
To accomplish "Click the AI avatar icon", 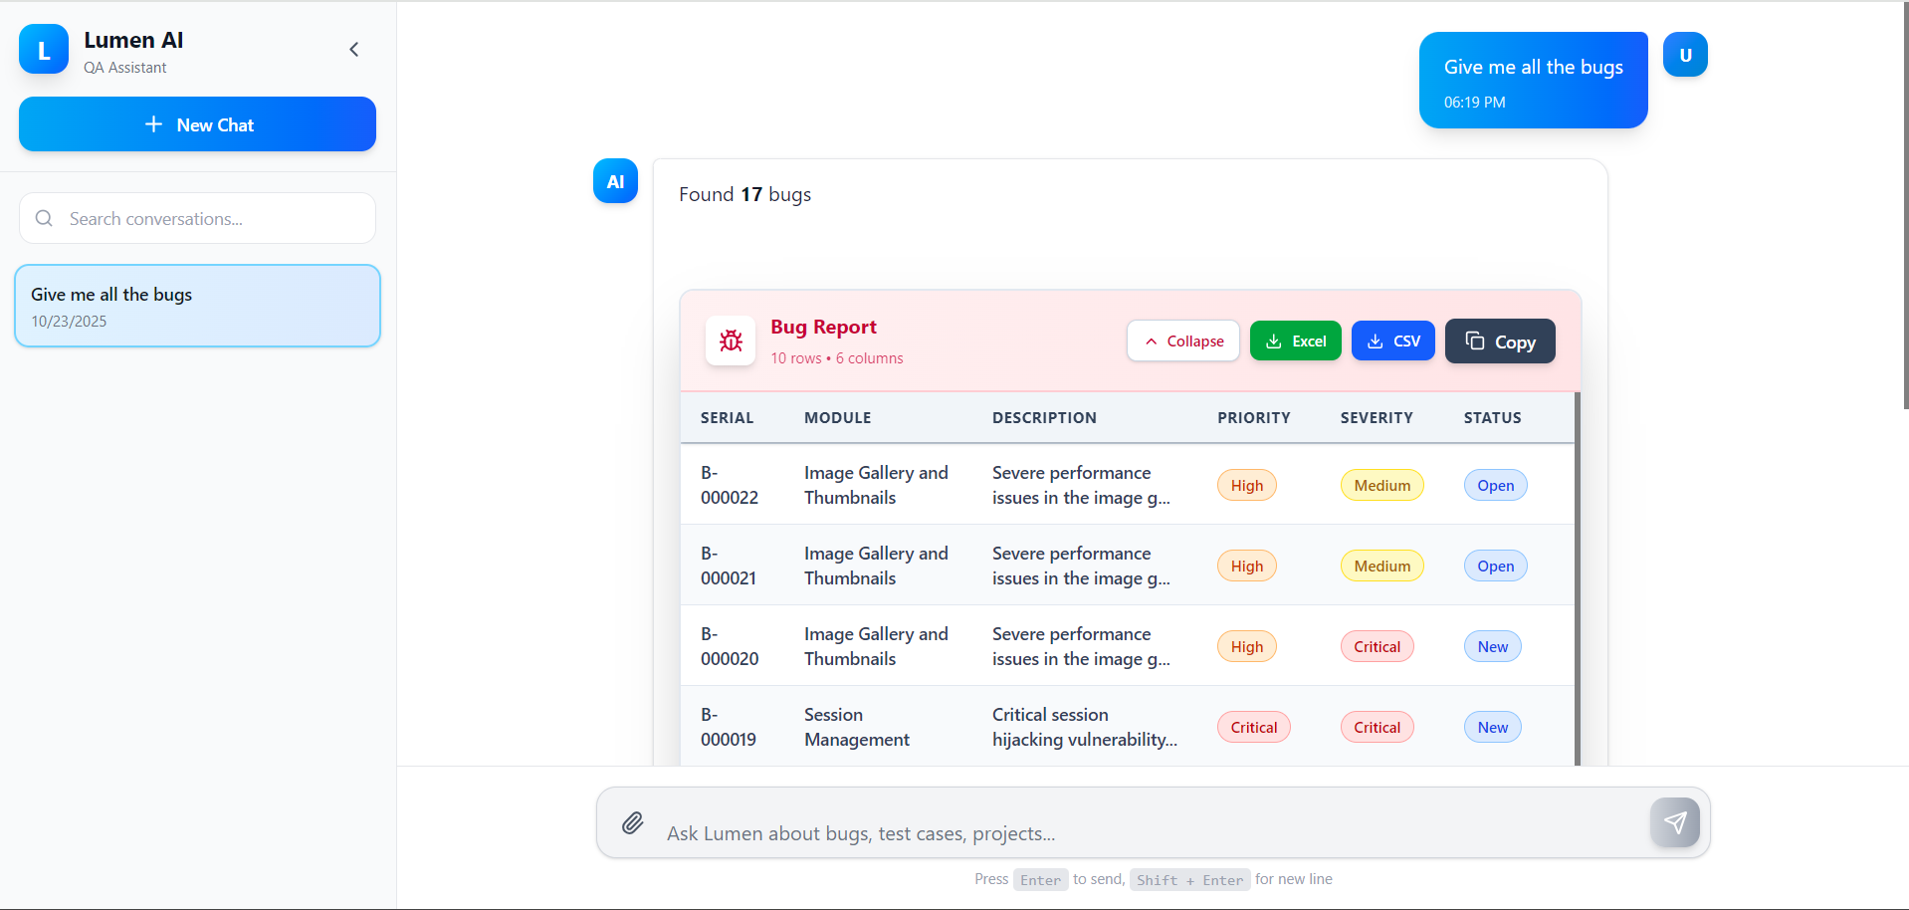I will coord(615,181).
